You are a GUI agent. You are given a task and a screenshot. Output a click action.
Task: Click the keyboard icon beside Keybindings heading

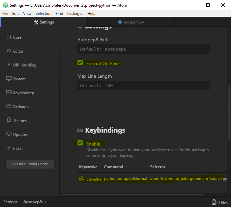click(80, 130)
